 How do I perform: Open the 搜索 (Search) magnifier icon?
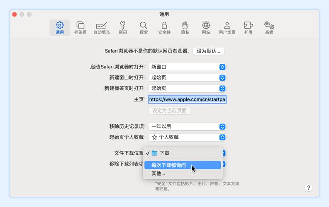pyautogui.click(x=144, y=28)
